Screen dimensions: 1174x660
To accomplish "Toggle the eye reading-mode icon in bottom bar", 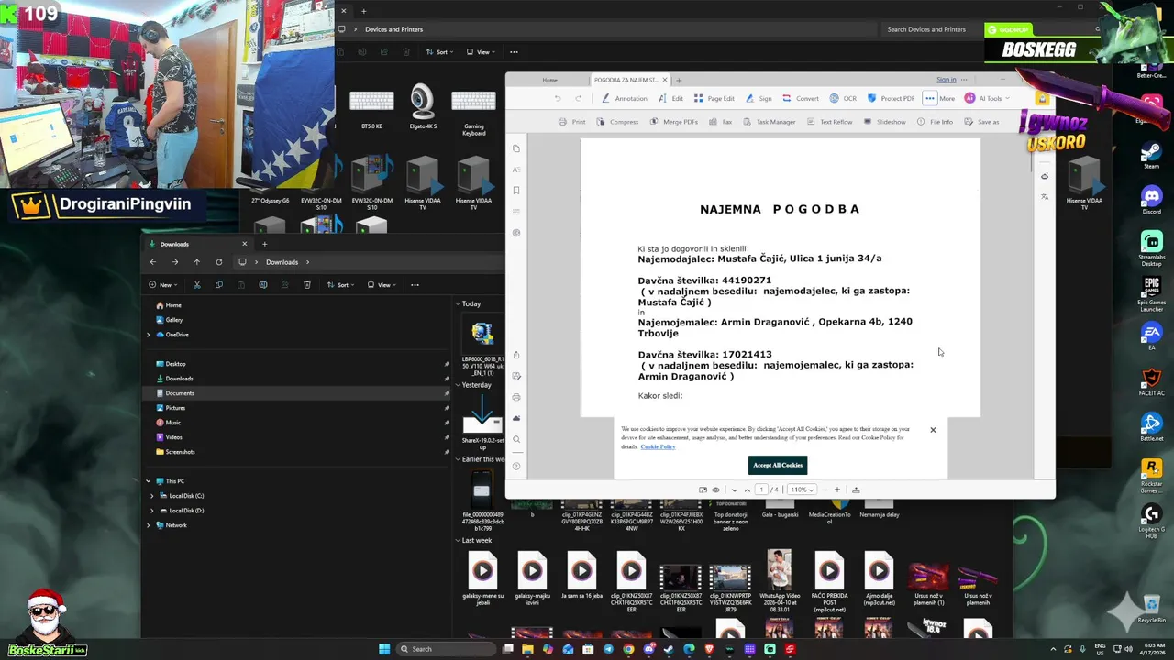I will pos(716,489).
